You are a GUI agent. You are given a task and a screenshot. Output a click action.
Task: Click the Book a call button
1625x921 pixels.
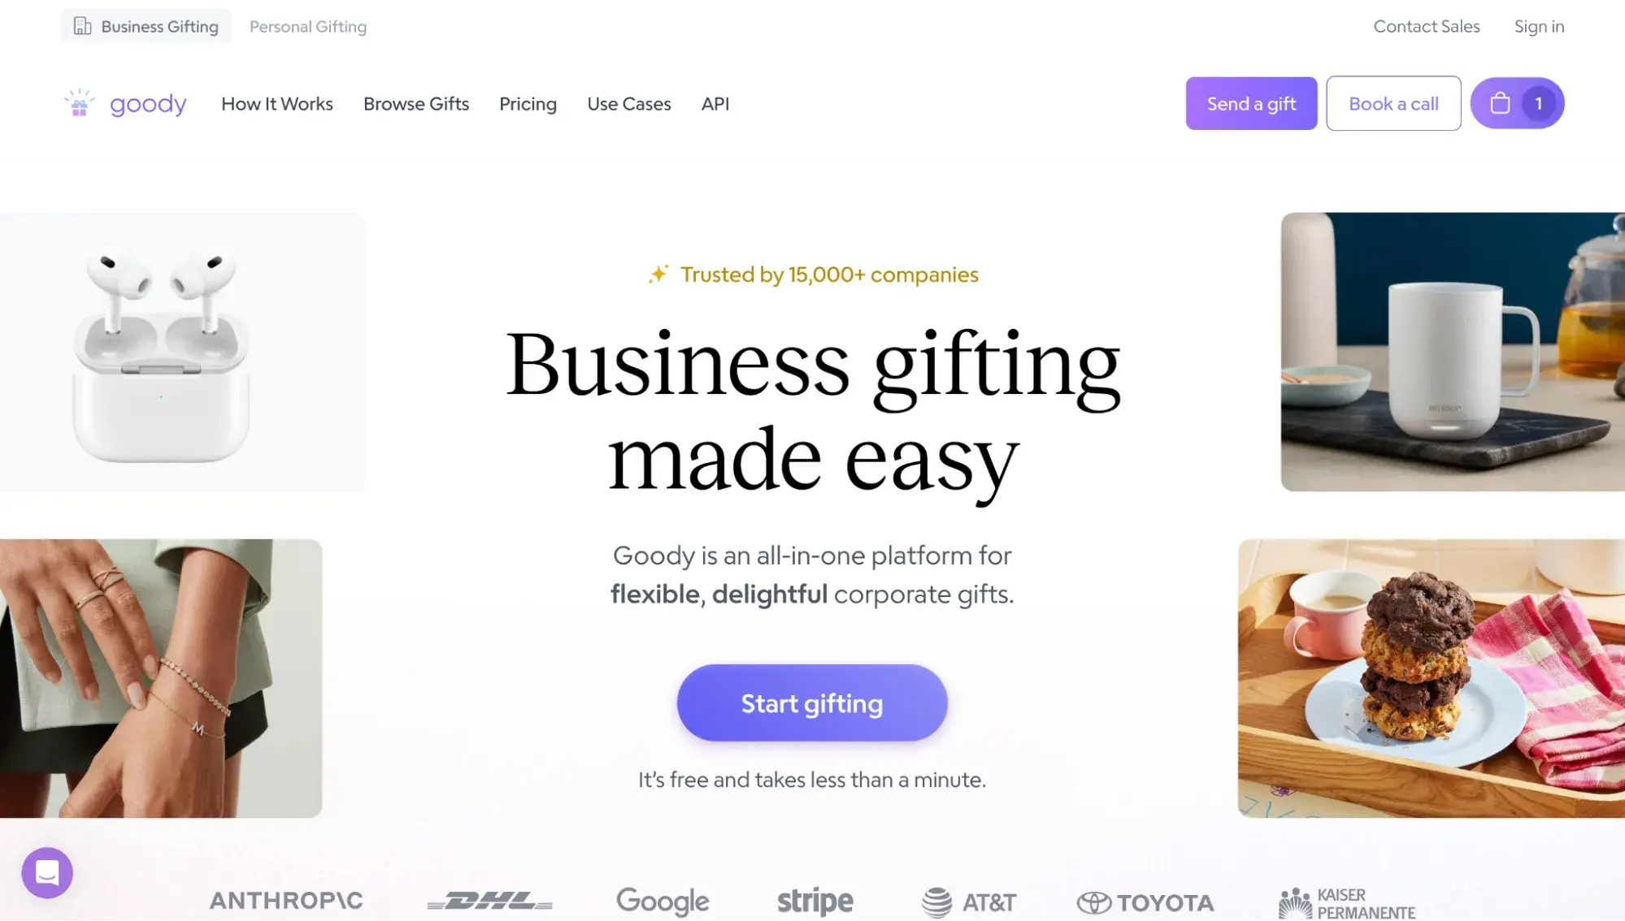click(x=1393, y=102)
